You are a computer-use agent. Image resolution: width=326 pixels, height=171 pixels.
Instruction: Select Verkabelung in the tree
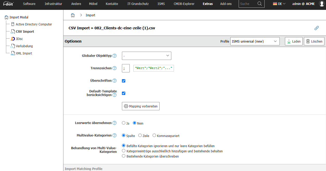point(24,46)
